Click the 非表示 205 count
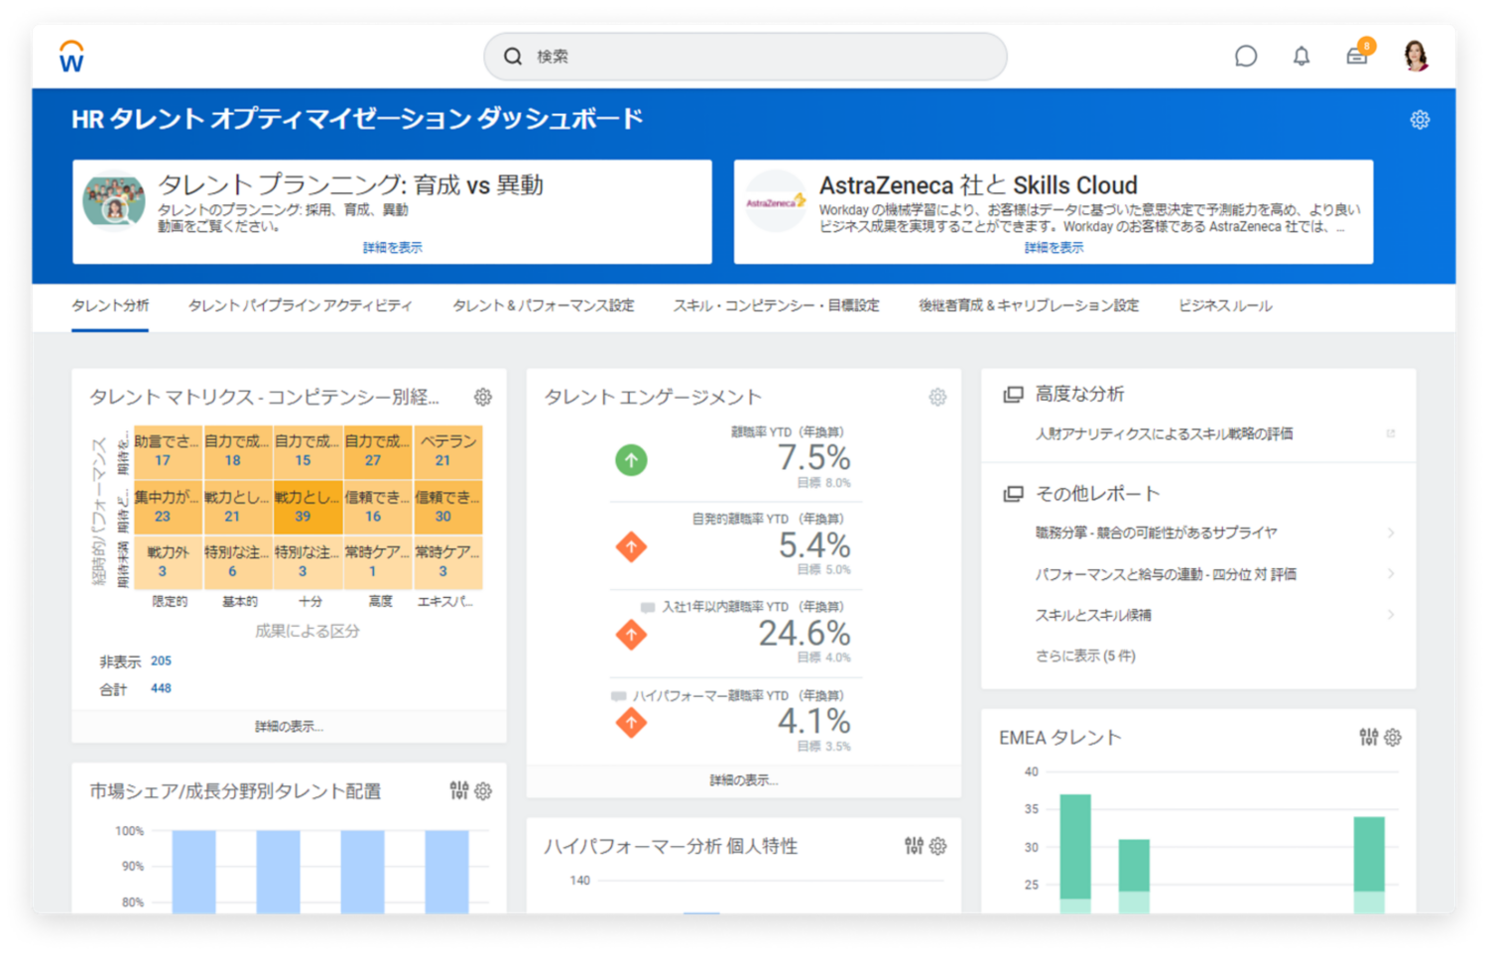This screenshot has width=1488, height=954. pos(161,660)
